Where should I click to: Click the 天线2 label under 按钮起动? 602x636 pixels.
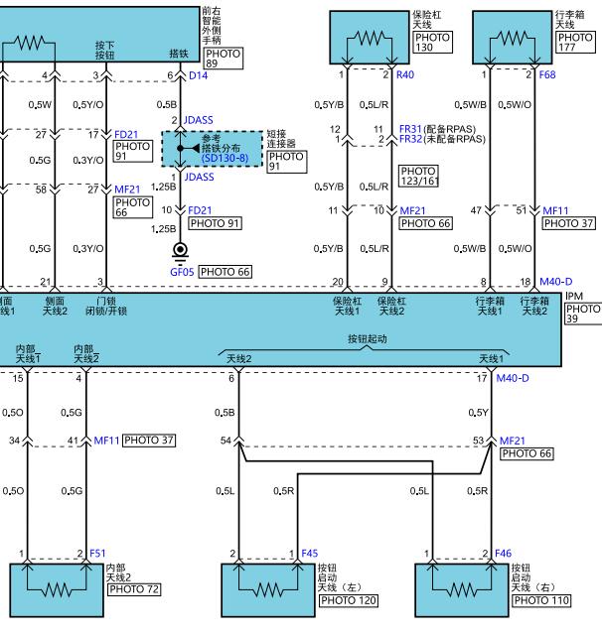(x=238, y=358)
